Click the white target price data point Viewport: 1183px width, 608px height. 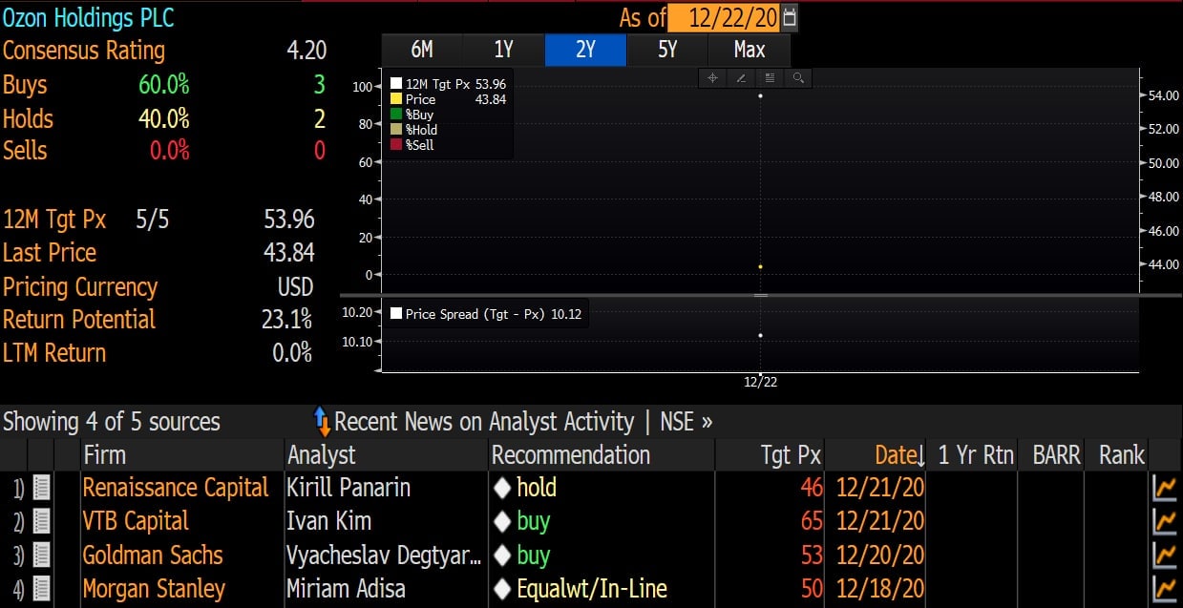pyautogui.click(x=760, y=95)
